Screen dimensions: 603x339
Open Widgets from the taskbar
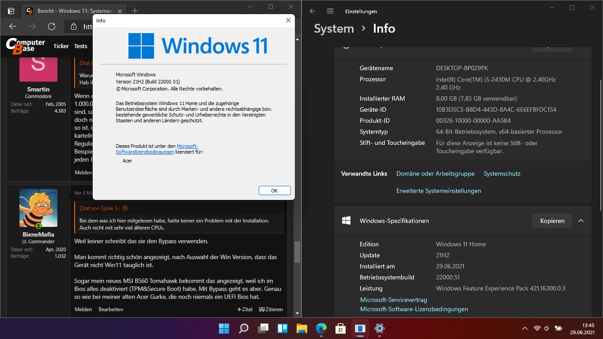(x=283, y=328)
